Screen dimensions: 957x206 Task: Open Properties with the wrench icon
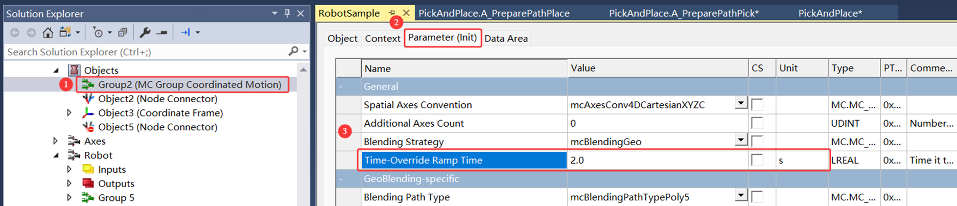pyautogui.click(x=145, y=33)
